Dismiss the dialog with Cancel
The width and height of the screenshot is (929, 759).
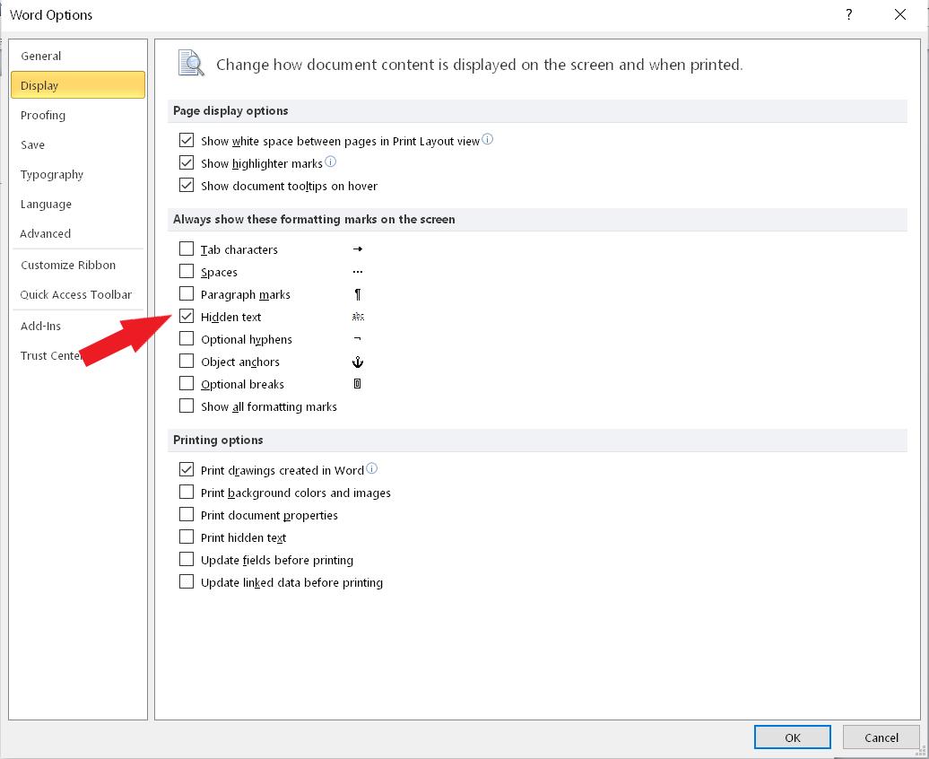coord(881,737)
